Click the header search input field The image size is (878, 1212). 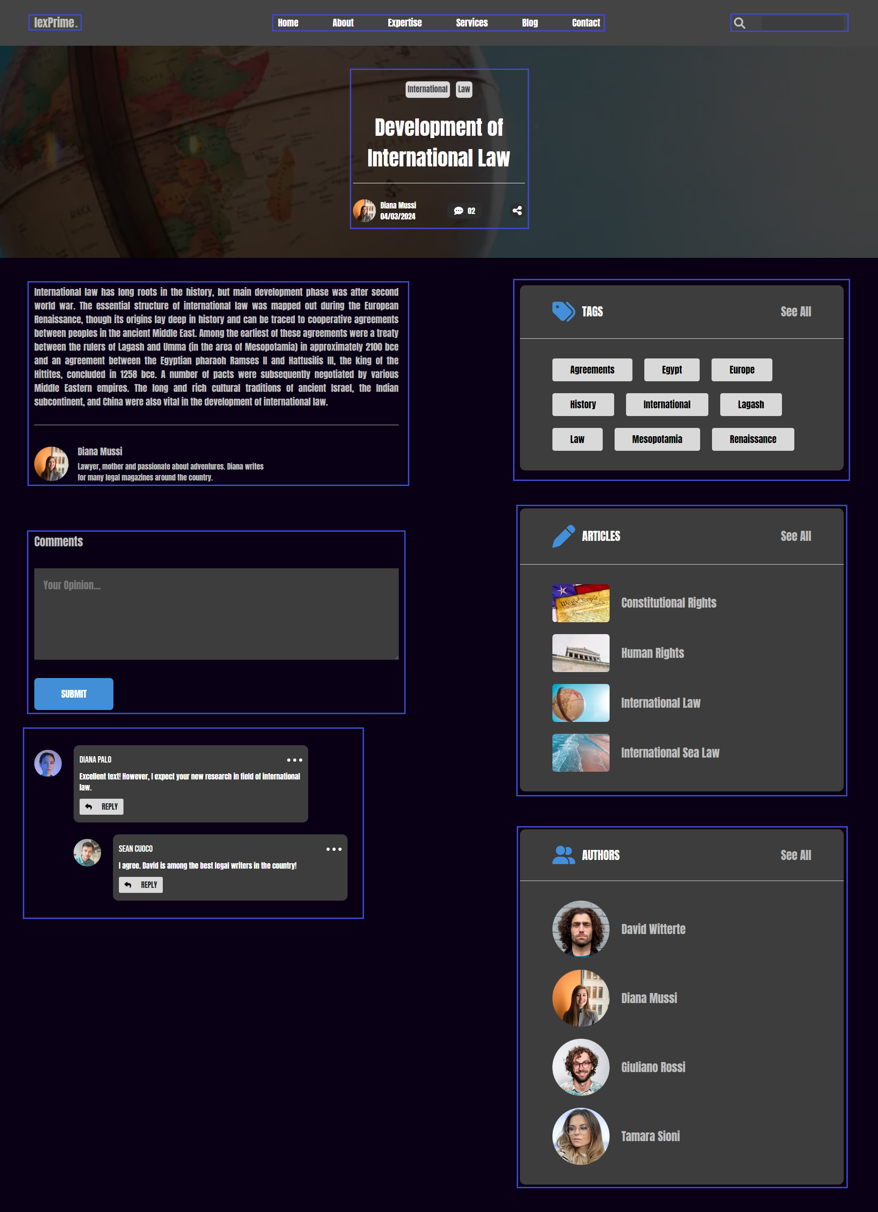coord(802,23)
